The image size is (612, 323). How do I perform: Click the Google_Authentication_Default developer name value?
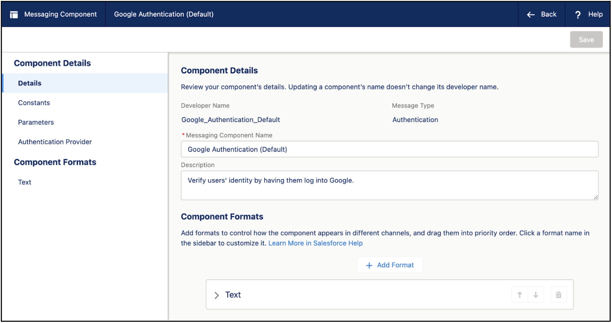click(x=231, y=120)
